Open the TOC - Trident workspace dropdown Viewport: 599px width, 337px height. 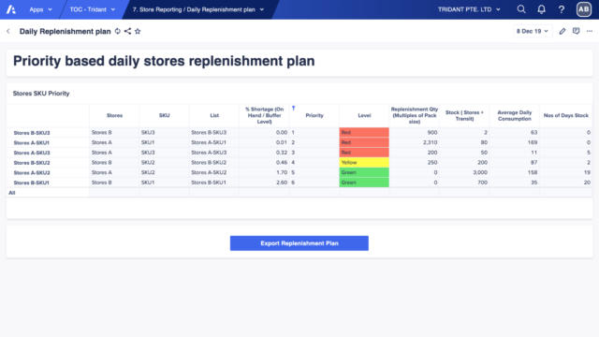92,9
